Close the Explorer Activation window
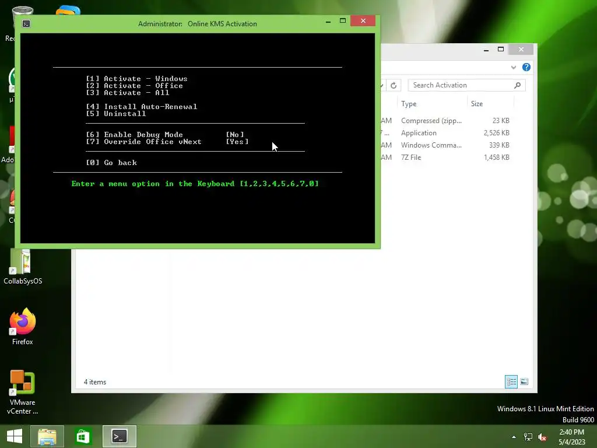 click(x=521, y=50)
